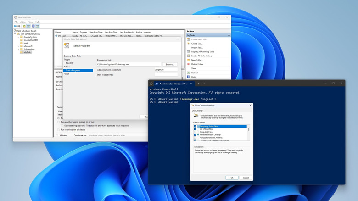The height and width of the screenshot is (201, 358).
Task: Click Enable All Tasks History link
Action: pyautogui.click(x=202, y=56)
